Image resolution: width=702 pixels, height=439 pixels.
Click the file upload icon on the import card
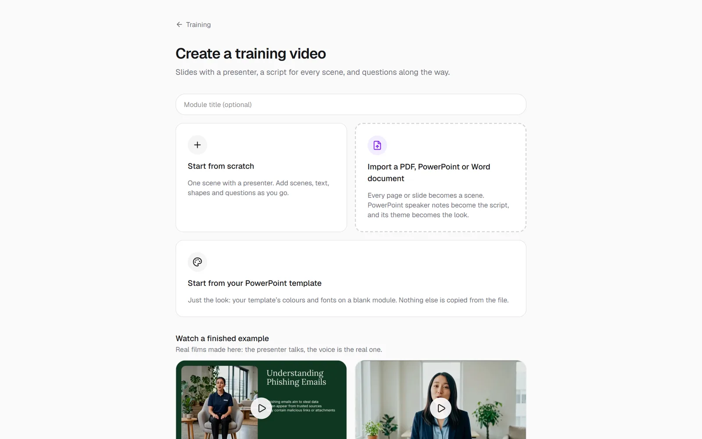(x=377, y=145)
